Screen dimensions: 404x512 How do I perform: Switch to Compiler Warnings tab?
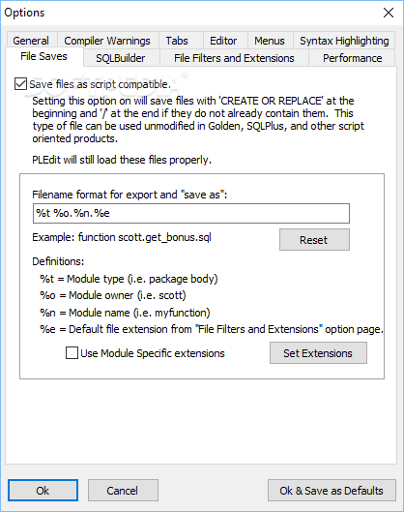107,41
